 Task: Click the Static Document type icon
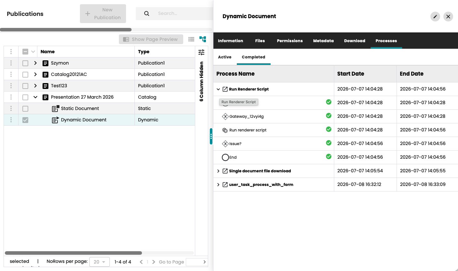tap(56, 108)
